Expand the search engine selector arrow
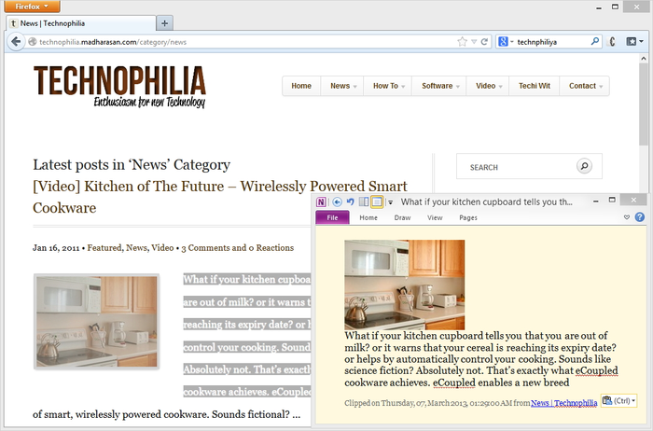Screen dimensions: 653x431 [512, 42]
